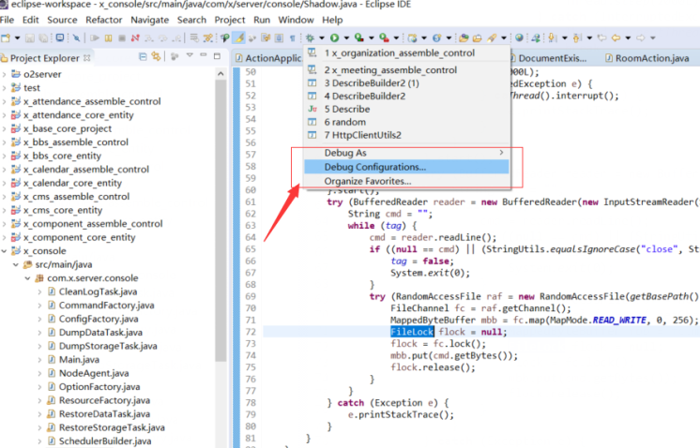
Task: Switch to RoomAction.java editor tab
Action: coord(647,58)
